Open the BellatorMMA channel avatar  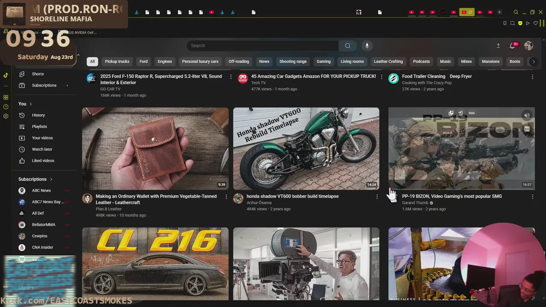(22, 225)
